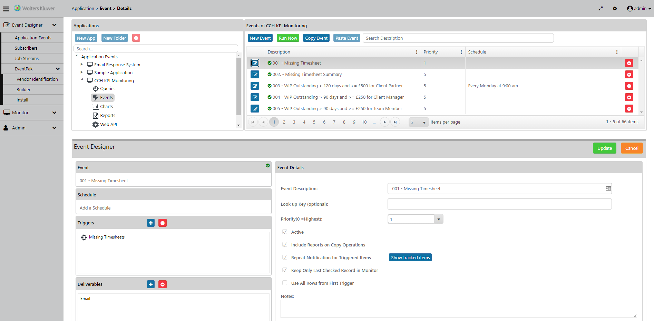Open the settings gear icon

point(615,9)
